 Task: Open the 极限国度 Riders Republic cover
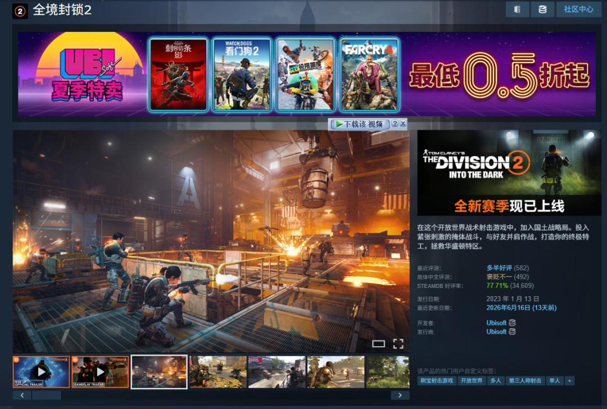point(305,75)
